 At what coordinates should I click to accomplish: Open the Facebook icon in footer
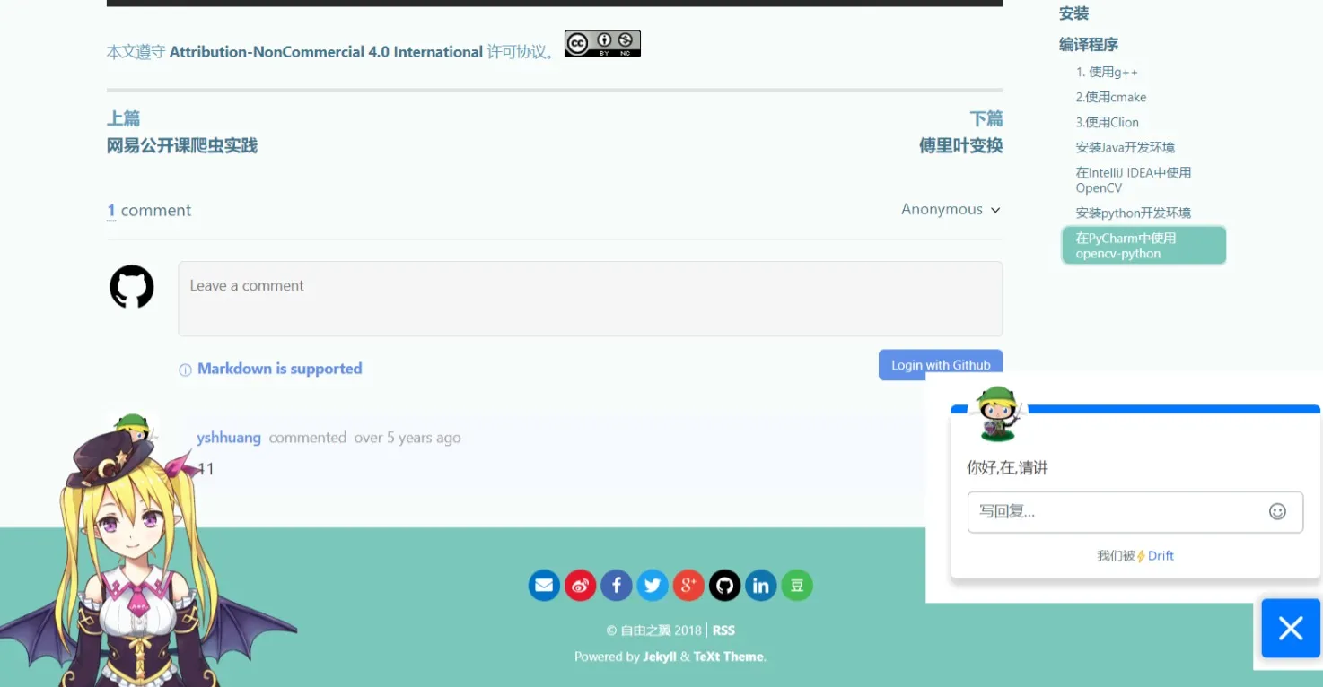[617, 586]
